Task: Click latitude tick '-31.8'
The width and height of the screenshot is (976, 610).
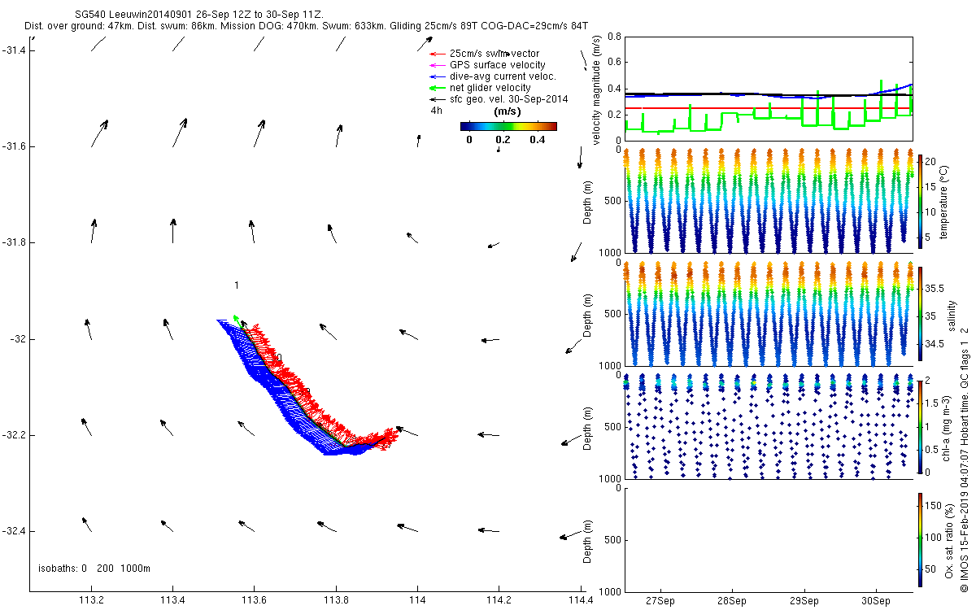Action: tap(13, 242)
